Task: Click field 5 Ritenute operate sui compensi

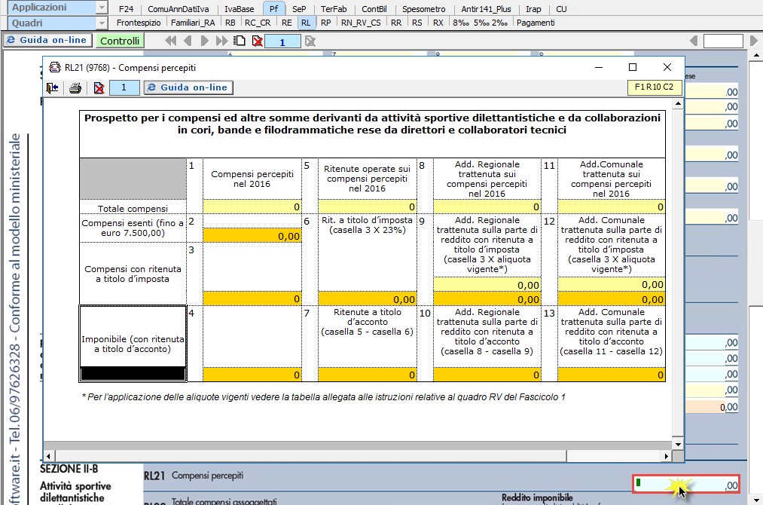Action: click(x=368, y=207)
